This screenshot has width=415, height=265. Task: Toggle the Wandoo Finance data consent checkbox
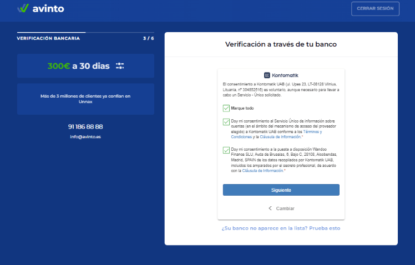[226, 150]
